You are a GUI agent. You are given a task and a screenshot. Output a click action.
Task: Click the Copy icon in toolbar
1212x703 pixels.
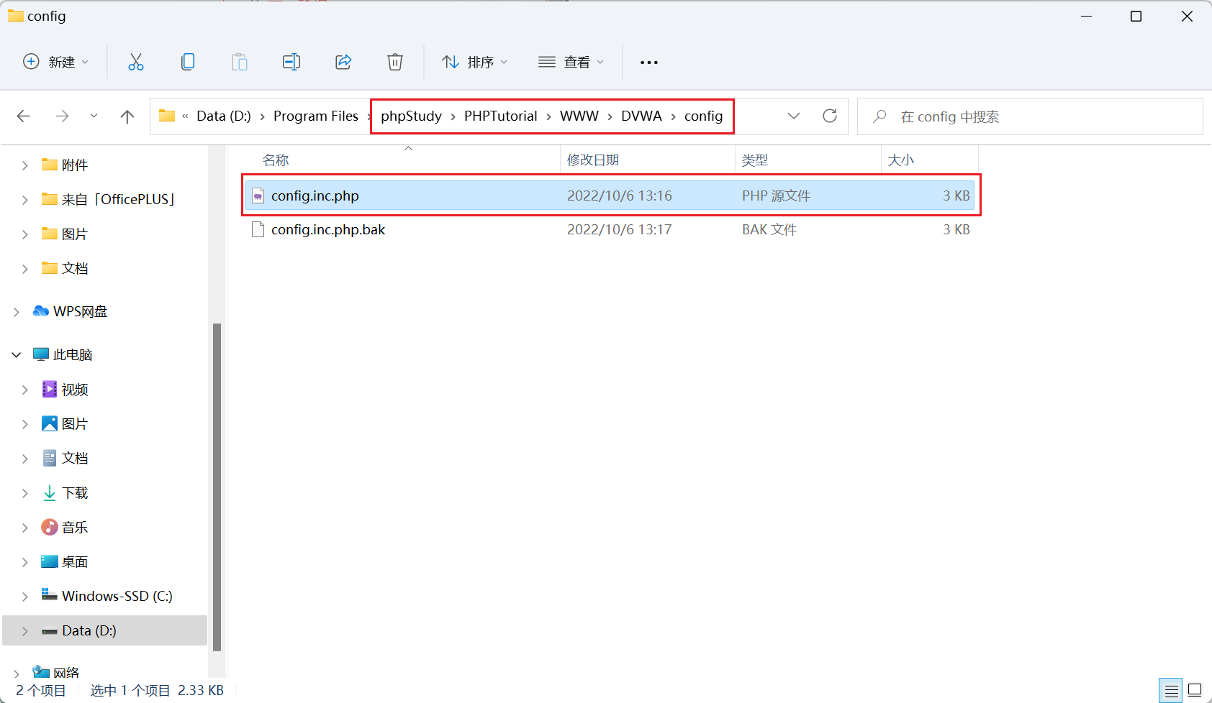188,62
